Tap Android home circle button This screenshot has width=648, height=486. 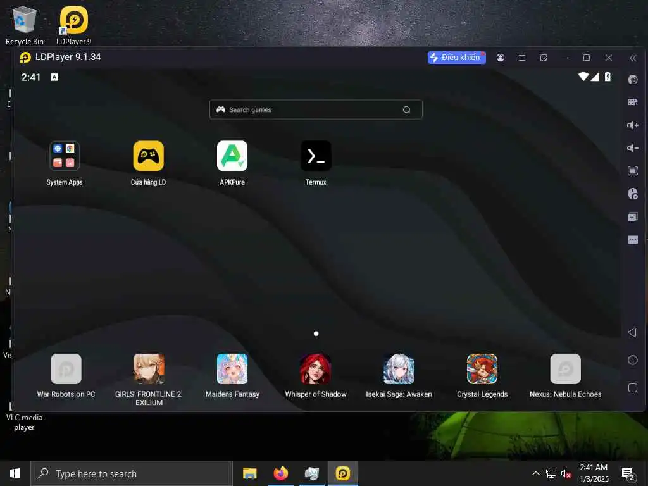[633, 360]
